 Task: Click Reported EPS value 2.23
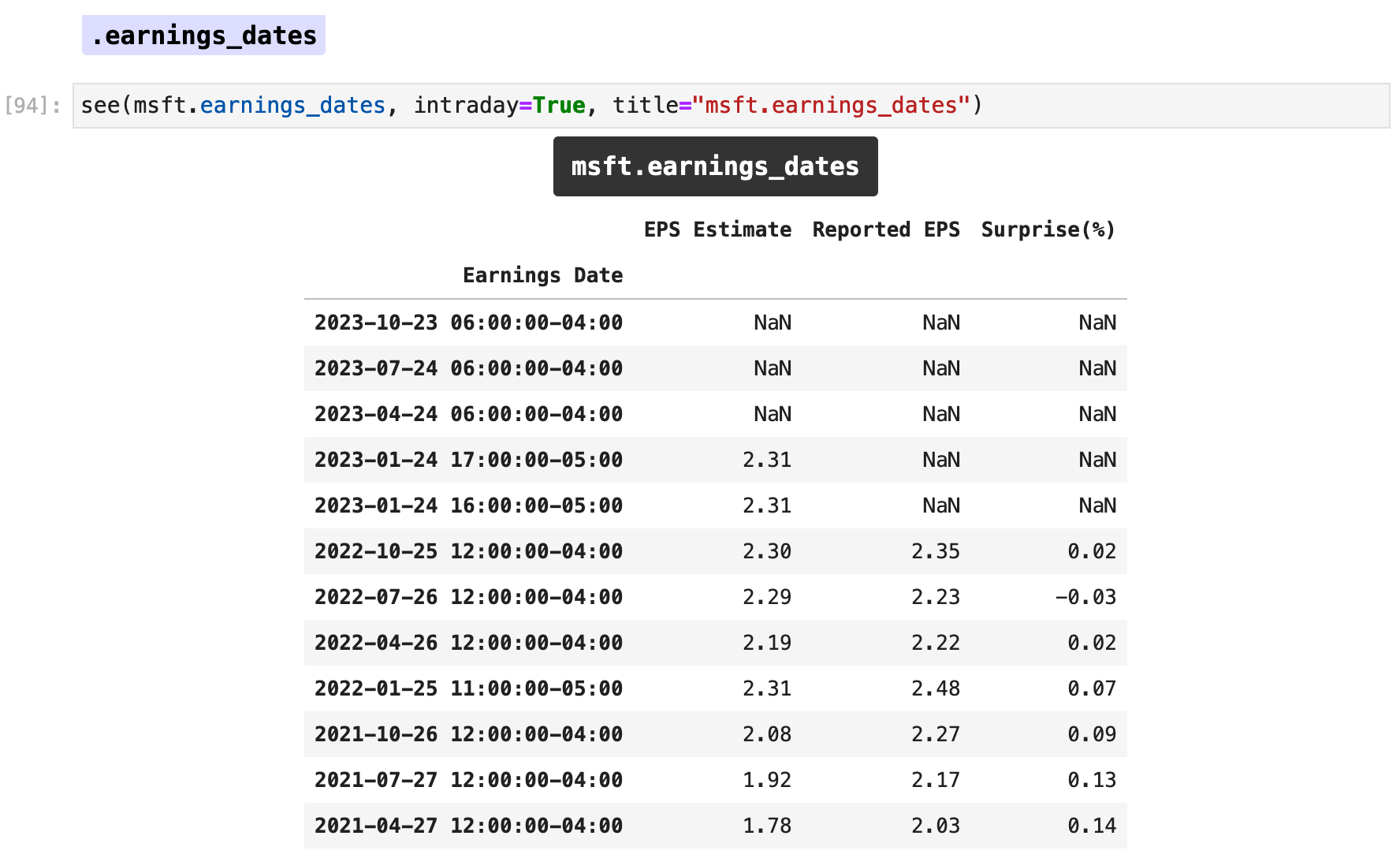click(x=936, y=597)
